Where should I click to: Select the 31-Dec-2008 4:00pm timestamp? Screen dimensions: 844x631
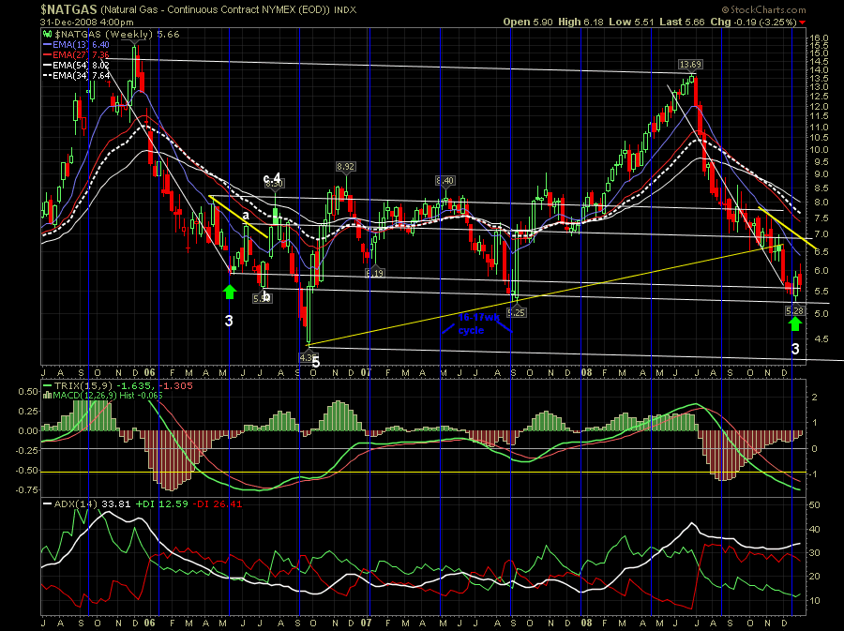(86, 23)
